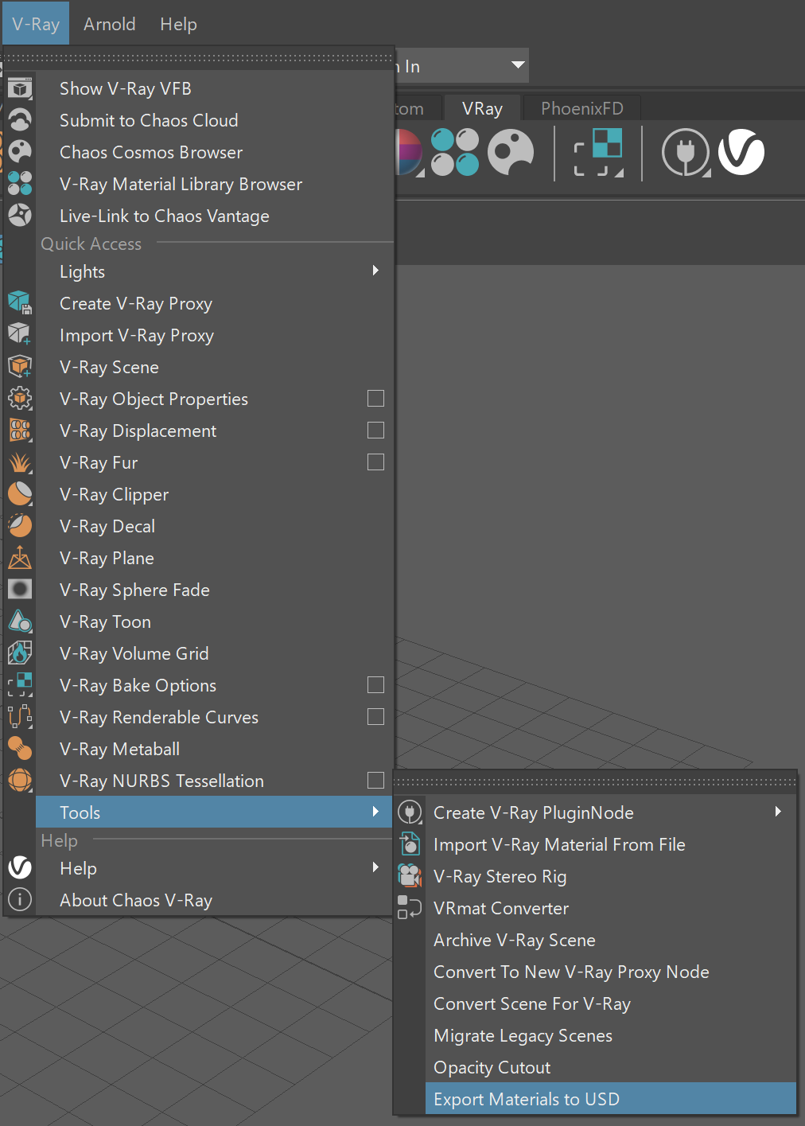805x1126 pixels.
Task: Click the About Chaos V-Ray info icon
Action: pos(20,900)
